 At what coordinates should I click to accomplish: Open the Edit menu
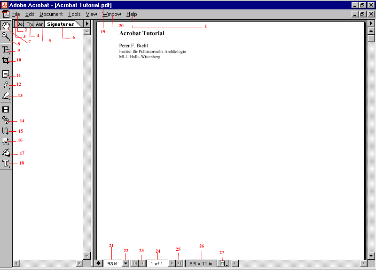tap(30, 14)
